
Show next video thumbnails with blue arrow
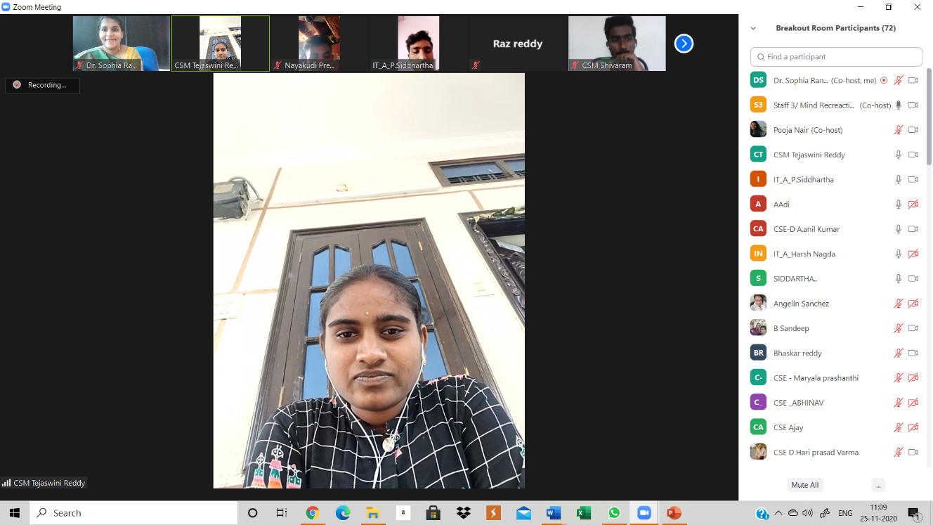coord(684,44)
